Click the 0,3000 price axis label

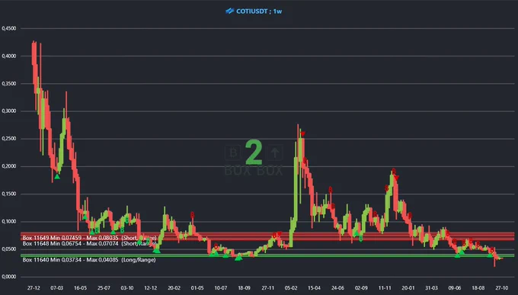click(x=9, y=111)
